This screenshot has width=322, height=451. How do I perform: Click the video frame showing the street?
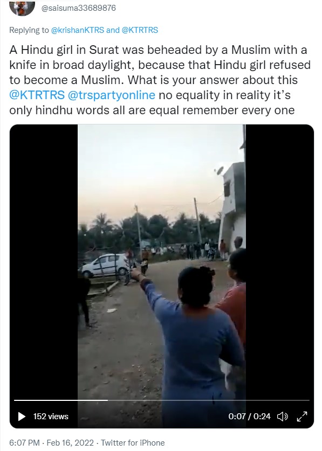(x=162, y=259)
